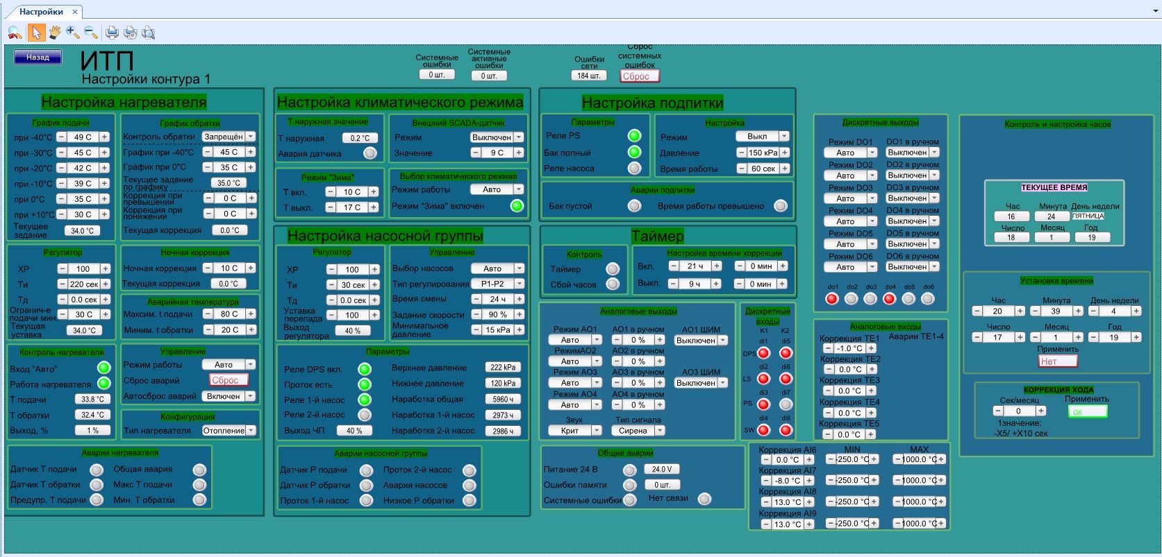1162x557 pixels.
Task: Click the print icon in toolbar
Action: tap(112, 33)
